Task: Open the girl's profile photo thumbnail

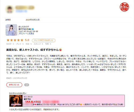Action: (11, 30)
